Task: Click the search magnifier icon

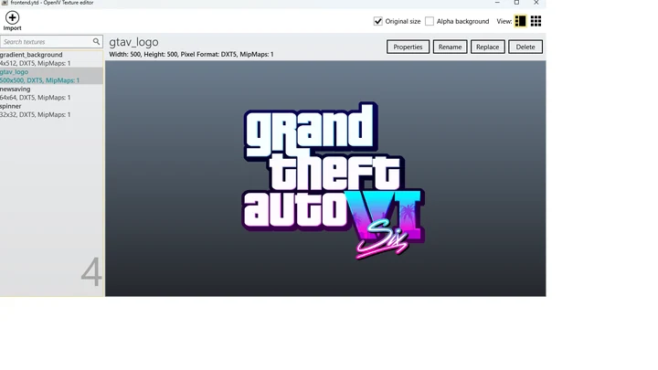Action: point(96,41)
